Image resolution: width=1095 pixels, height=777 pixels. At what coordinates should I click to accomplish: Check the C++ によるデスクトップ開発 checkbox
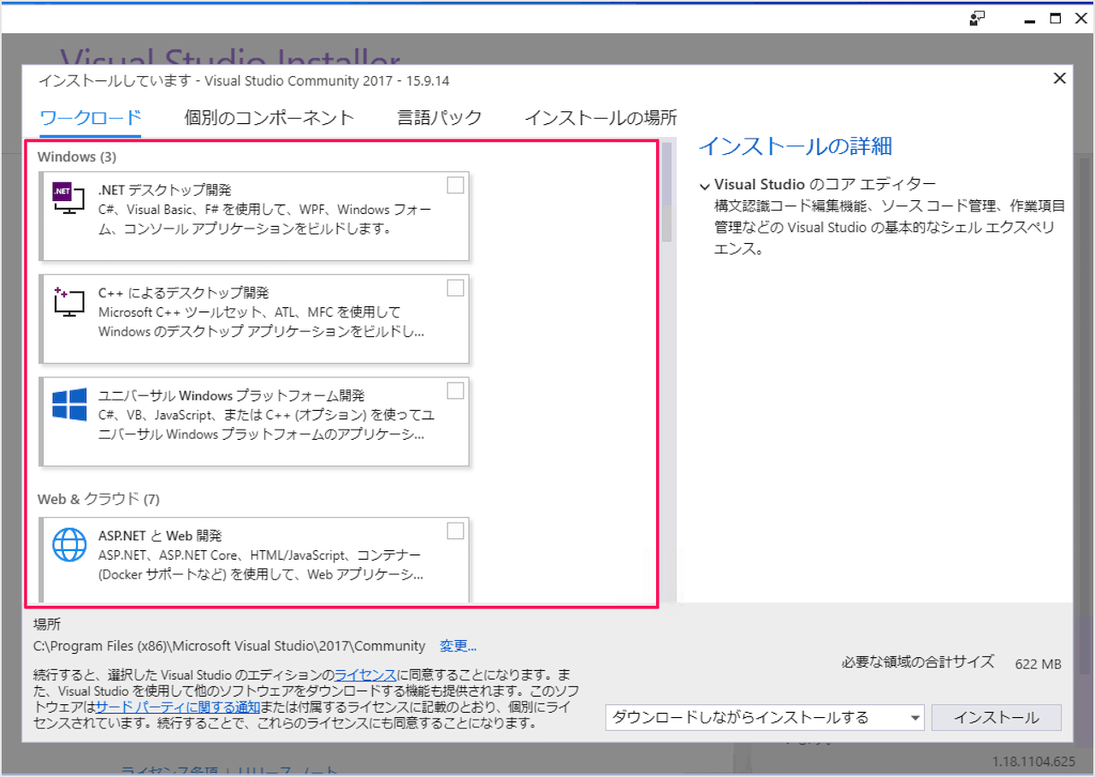[456, 288]
